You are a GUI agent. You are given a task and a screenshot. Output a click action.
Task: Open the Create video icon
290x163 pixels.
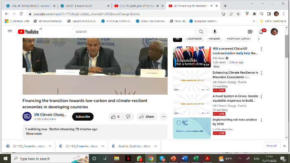pyautogui.click(x=250, y=32)
